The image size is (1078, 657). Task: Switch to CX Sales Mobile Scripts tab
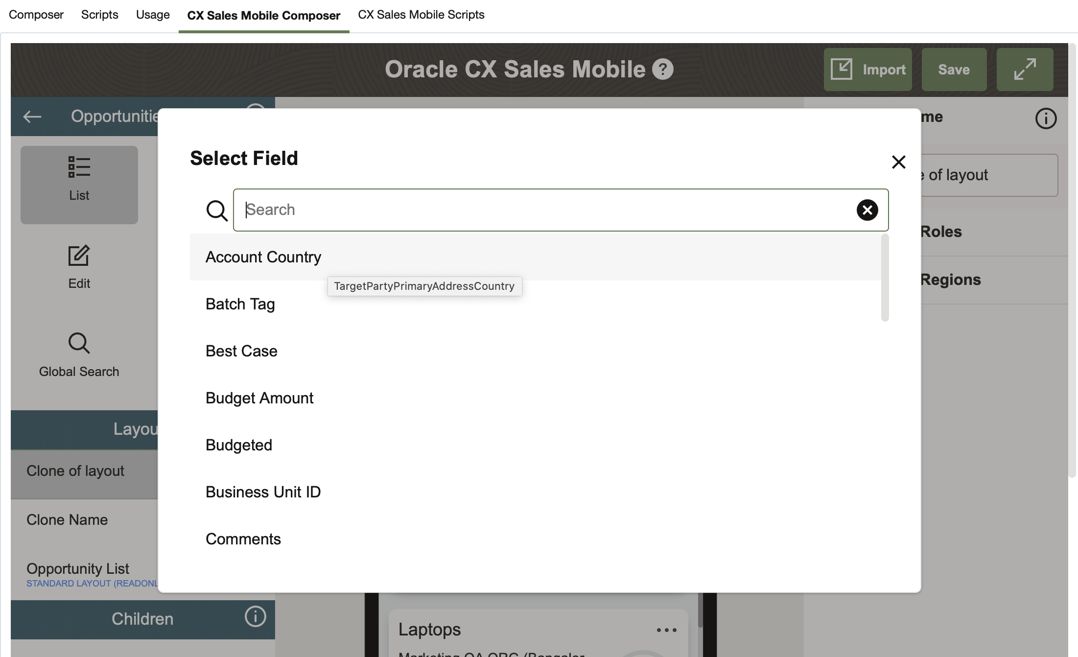pos(421,15)
